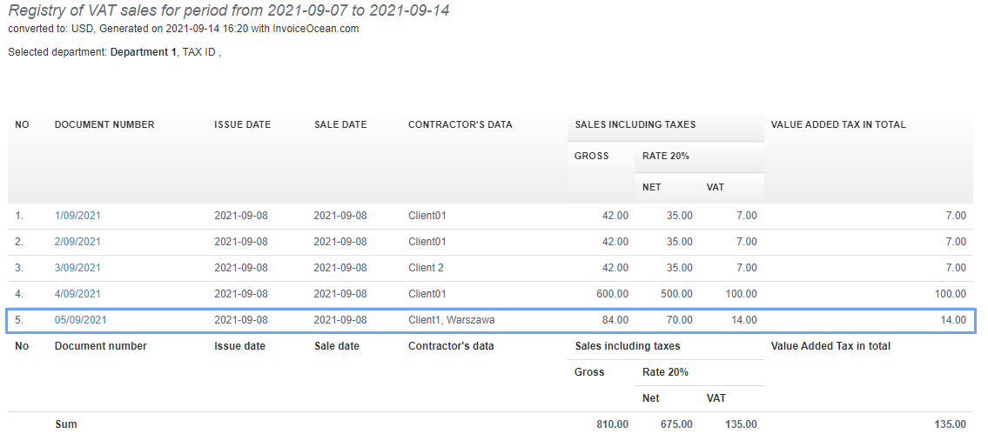Click the Sum row label
Viewport: 988px width, 434px height.
pos(65,424)
